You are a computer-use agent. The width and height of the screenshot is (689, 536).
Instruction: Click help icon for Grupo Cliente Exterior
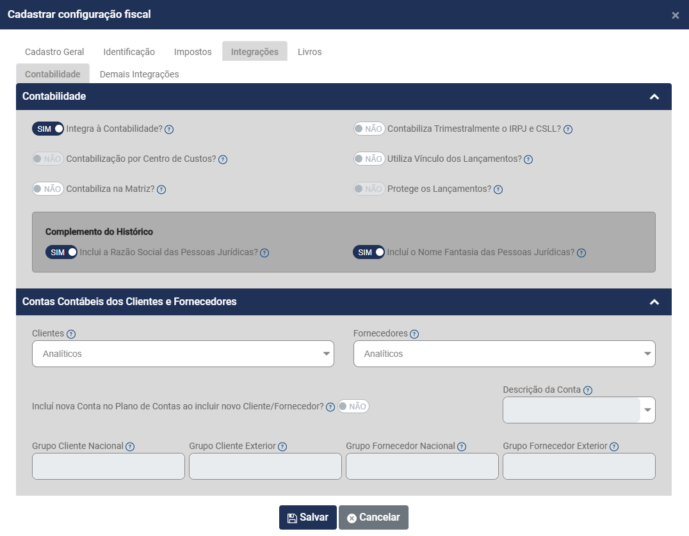tap(282, 446)
